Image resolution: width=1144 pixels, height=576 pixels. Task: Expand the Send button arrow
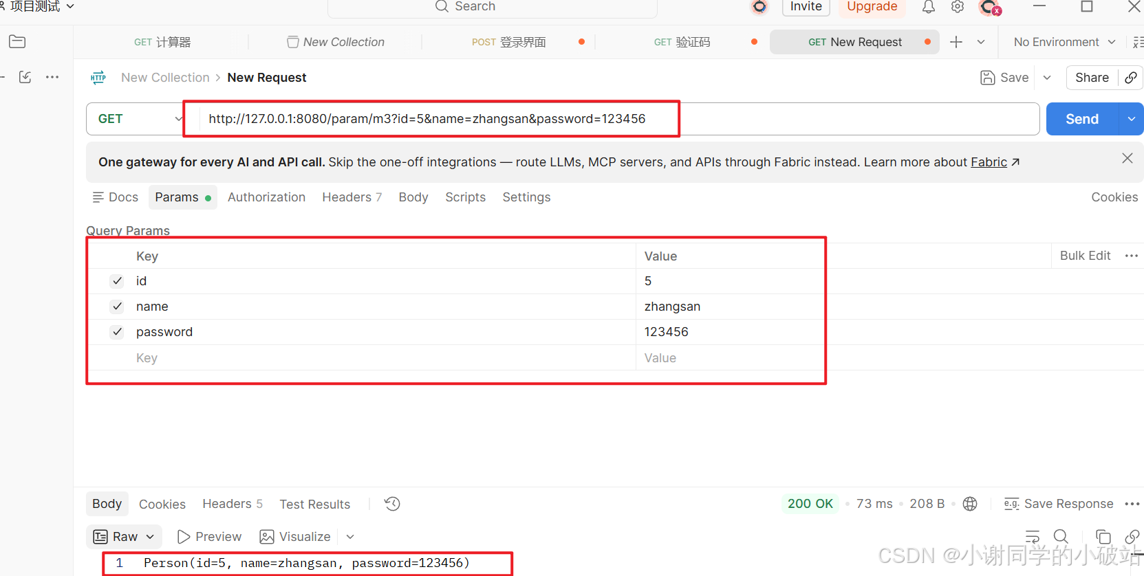pos(1131,119)
